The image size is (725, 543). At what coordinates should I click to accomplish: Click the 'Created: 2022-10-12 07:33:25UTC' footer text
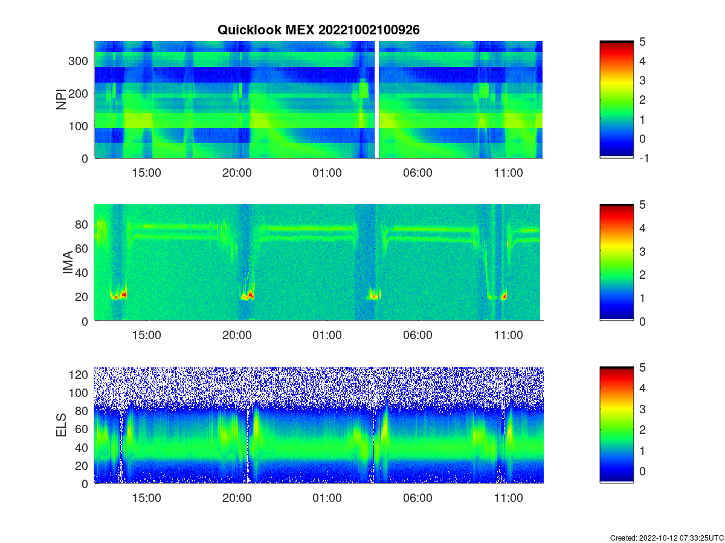coord(666,538)
